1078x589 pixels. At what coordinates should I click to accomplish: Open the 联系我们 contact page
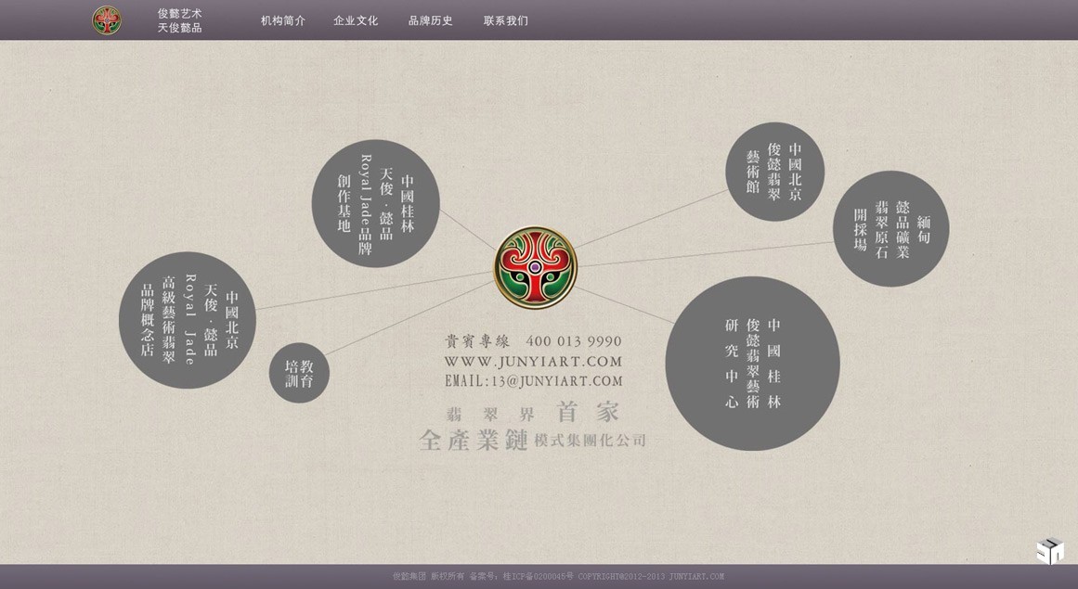tap(506, 20)
